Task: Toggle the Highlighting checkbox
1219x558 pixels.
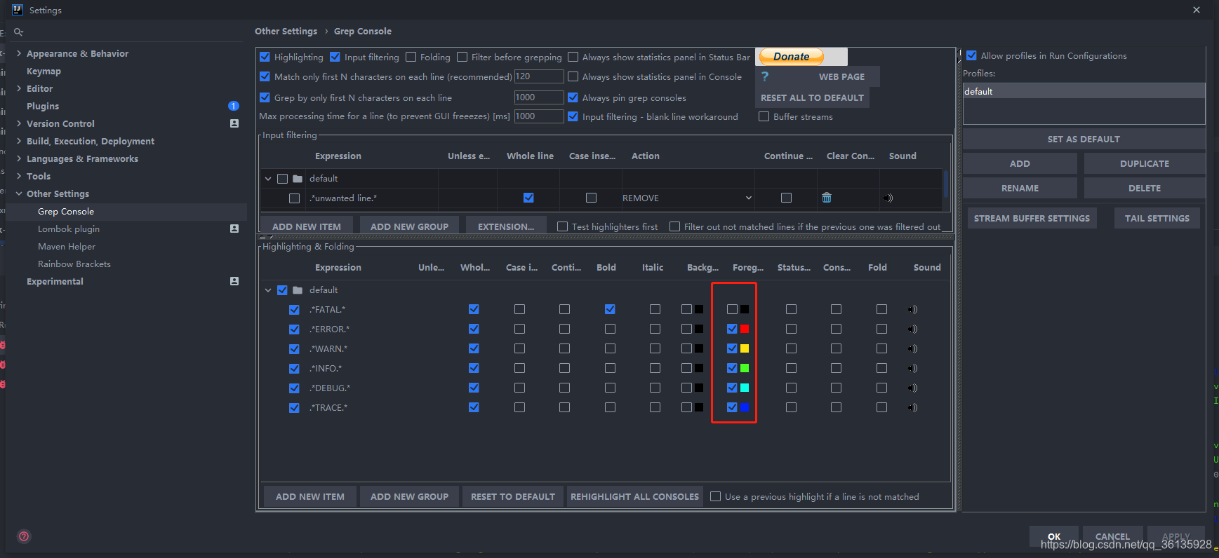Action: [265, 57]
